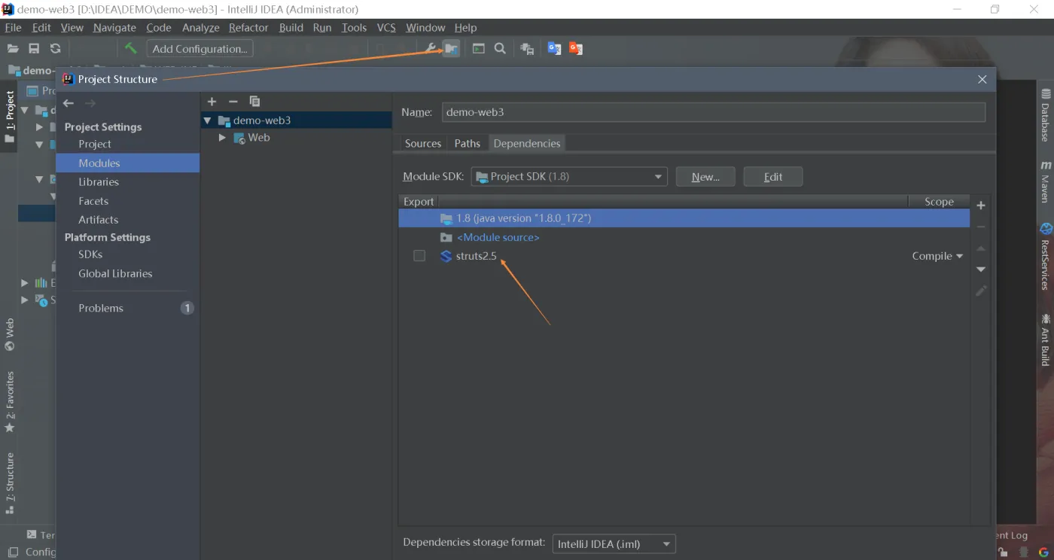
Task: Select demo-web3 module in the tree
Action: [297, 120]
